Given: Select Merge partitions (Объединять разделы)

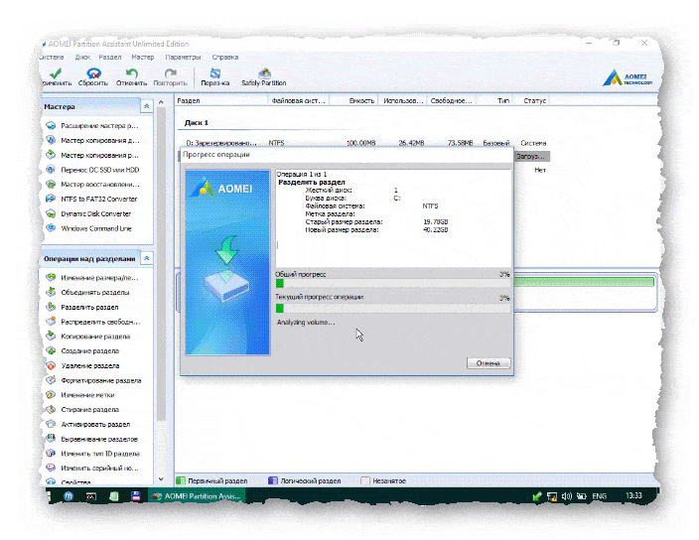Looking at the screenshot, I should (x=87, y=292).
